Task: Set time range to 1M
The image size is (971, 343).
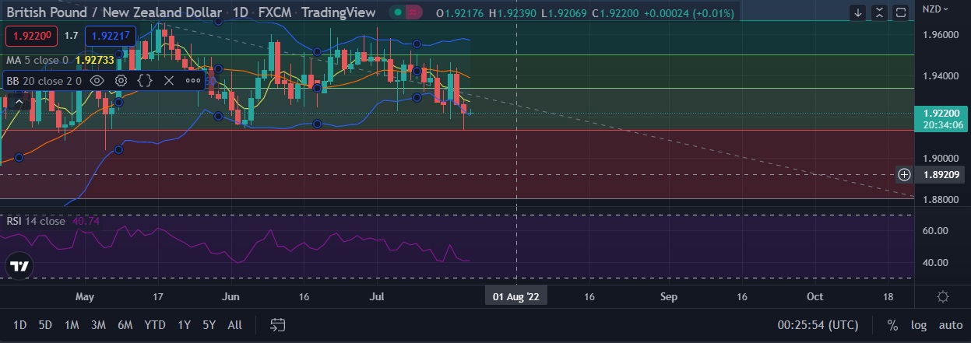Action: point(72,324)
